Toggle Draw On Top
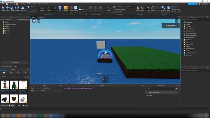 click(x=118, y=12)
